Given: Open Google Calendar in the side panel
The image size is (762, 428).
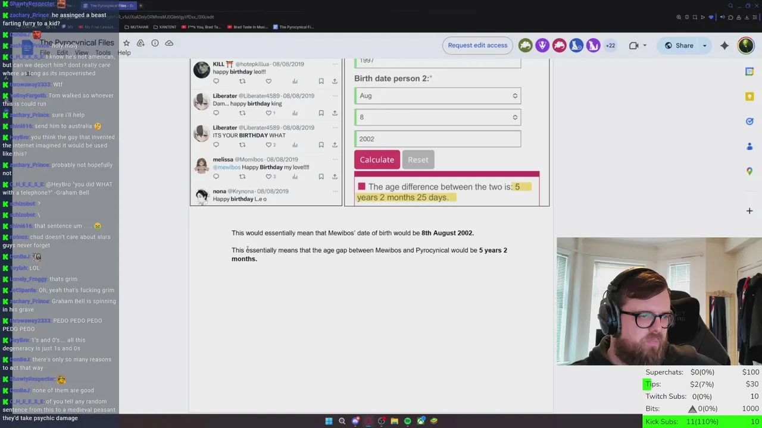Looking at the screenshot, I should (x=749, y=71).
